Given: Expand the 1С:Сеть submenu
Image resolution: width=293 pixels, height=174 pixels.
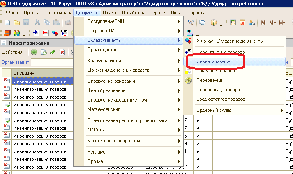Looking at the screenshot, I should click(128, 130).
